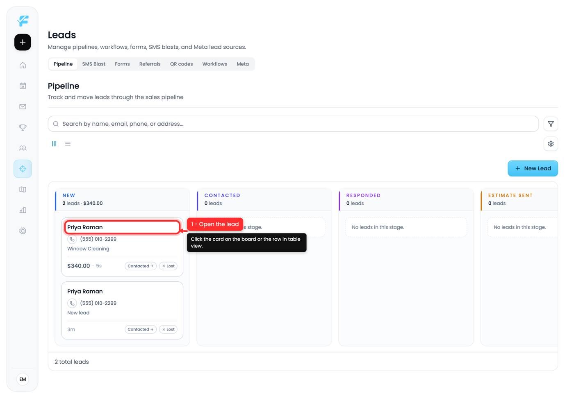
Task: Click 'No leads in this stage' under Responded
Action: pos(378,227)
